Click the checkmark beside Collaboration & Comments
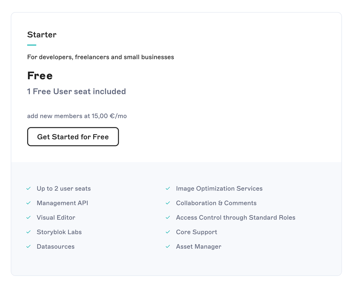Screen dimensions: 352x288 [168, 203]
